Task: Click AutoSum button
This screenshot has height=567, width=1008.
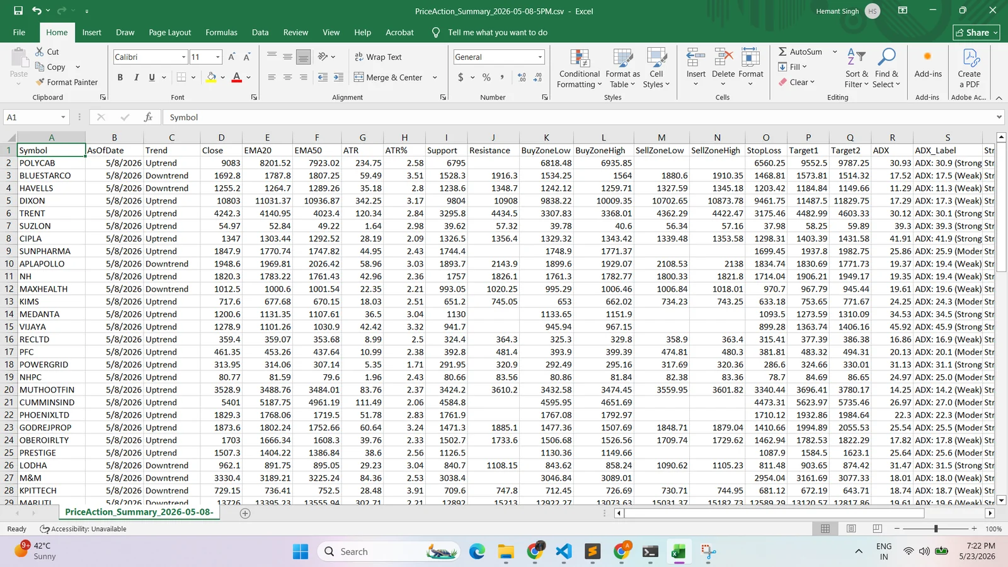Action: tap(800, 52)
